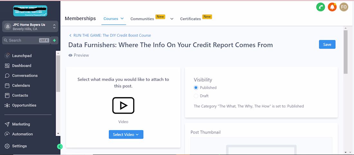354x155 pixels.
Task: Select the Draft visibility radio button
Action: pos(196,96)
